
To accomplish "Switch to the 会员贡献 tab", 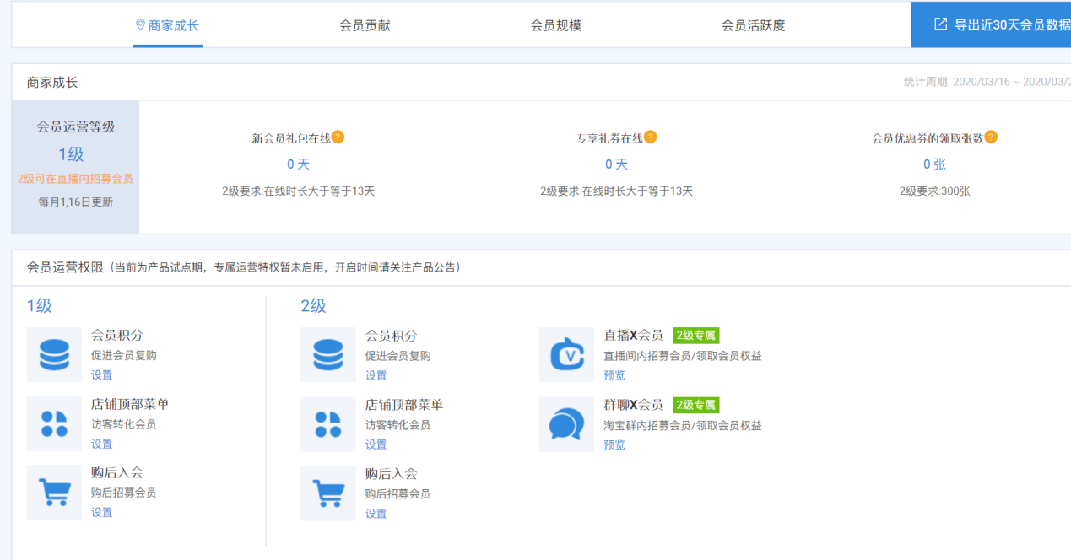I will tap(365, 25).
